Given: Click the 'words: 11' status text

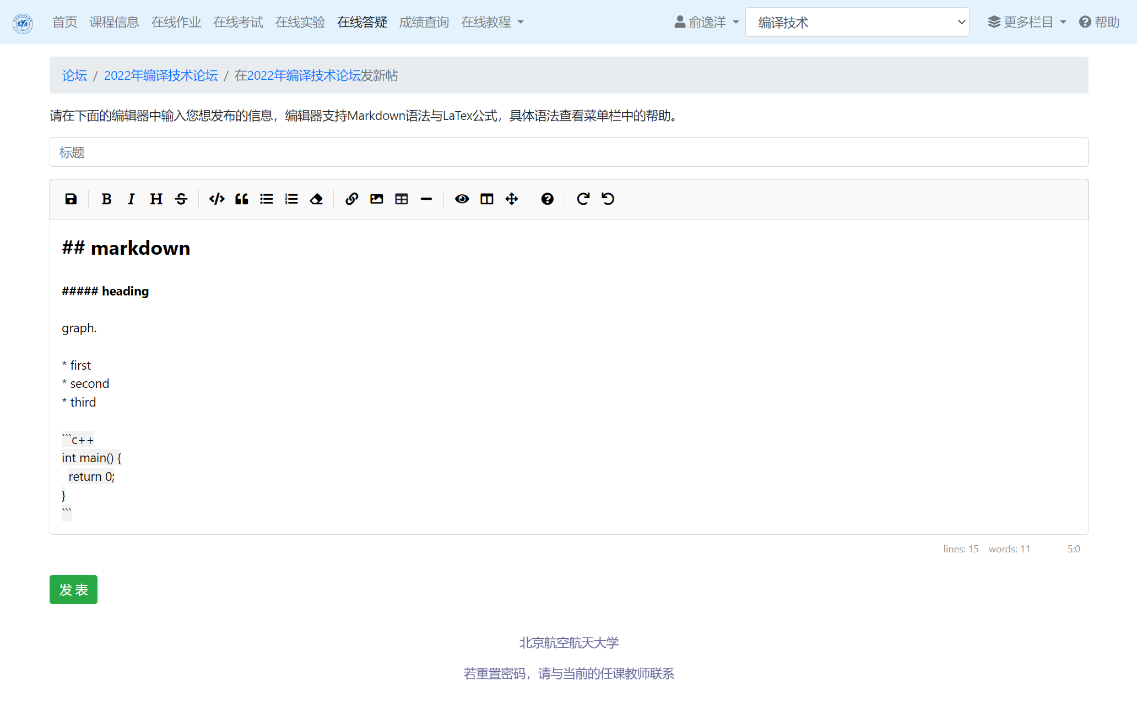Looking at the screenshot, I should coord(1009,549).
